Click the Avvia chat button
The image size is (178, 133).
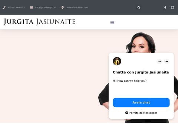[141, 102]
